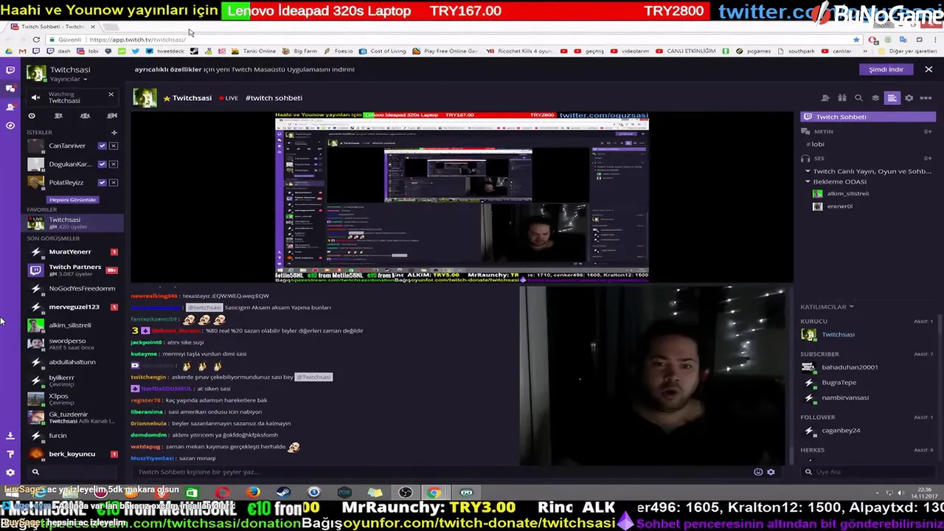944x531 pixels.
Task: Select single-person friends filter tab
Action: point(58,116)
